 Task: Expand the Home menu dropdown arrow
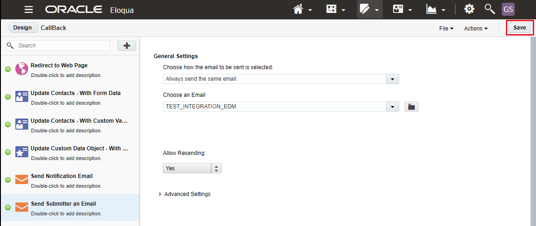click(310, 10)
